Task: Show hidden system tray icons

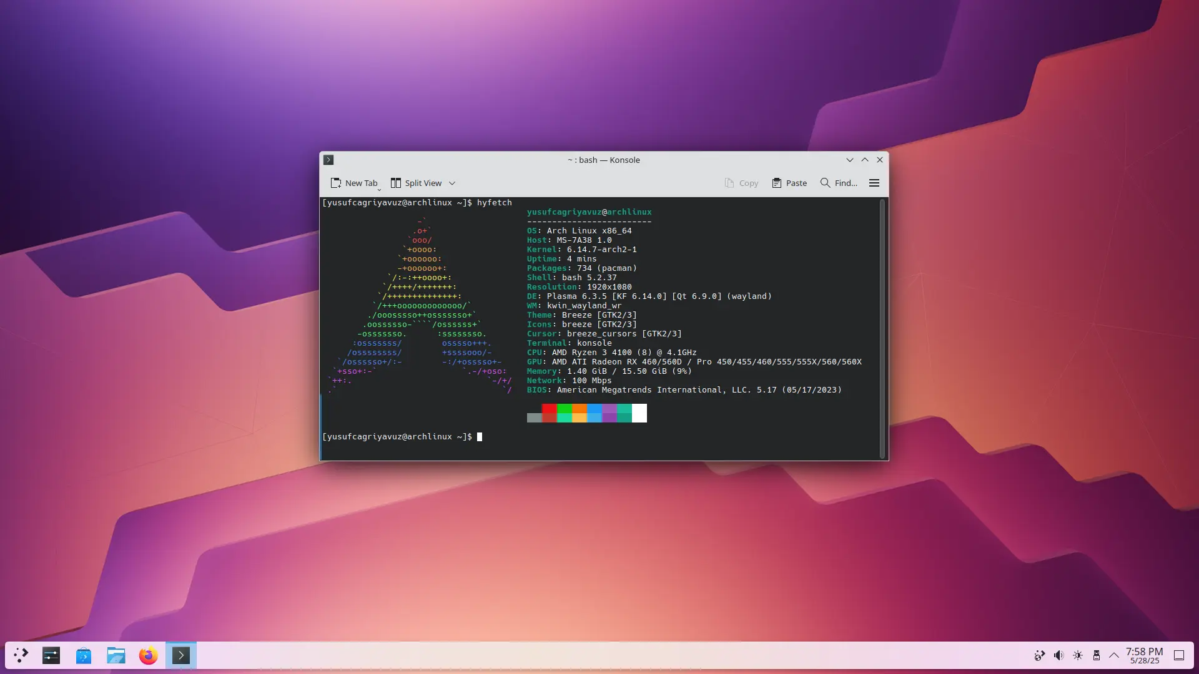Action: coord(1114,655)
